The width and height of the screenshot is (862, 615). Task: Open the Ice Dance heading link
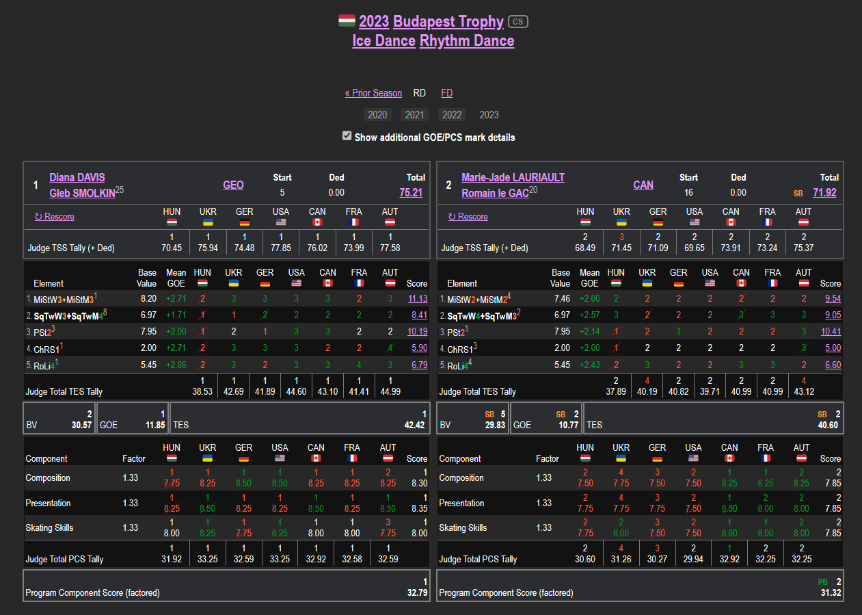pyautogui.click(x=383, y=41)
